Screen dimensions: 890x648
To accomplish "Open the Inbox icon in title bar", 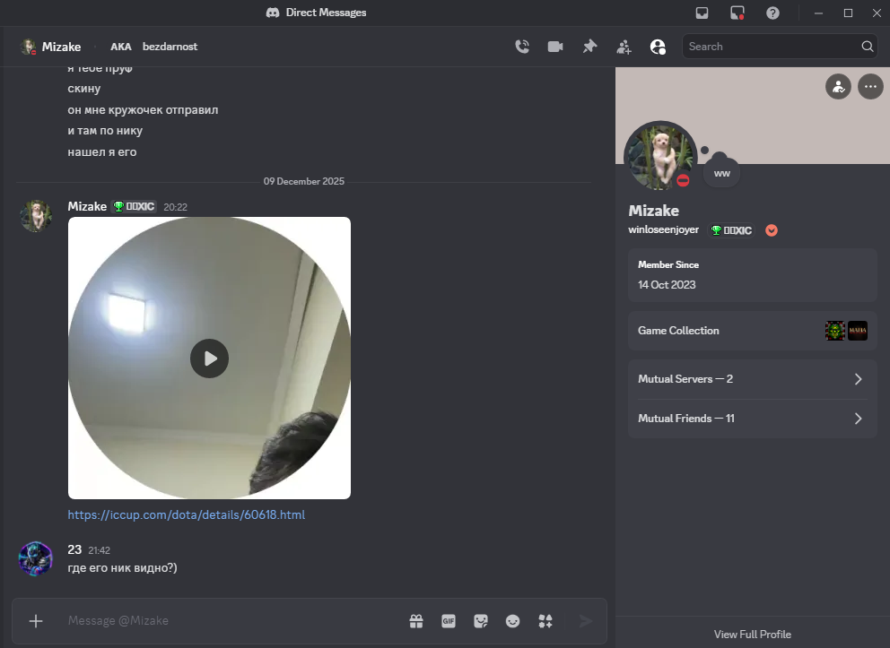I will coord(702,13).
